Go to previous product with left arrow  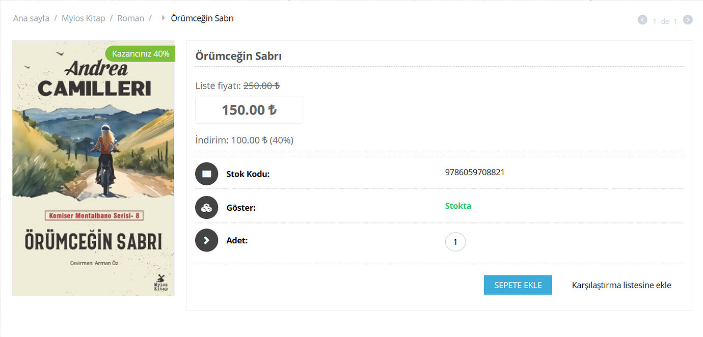(642, 20)
